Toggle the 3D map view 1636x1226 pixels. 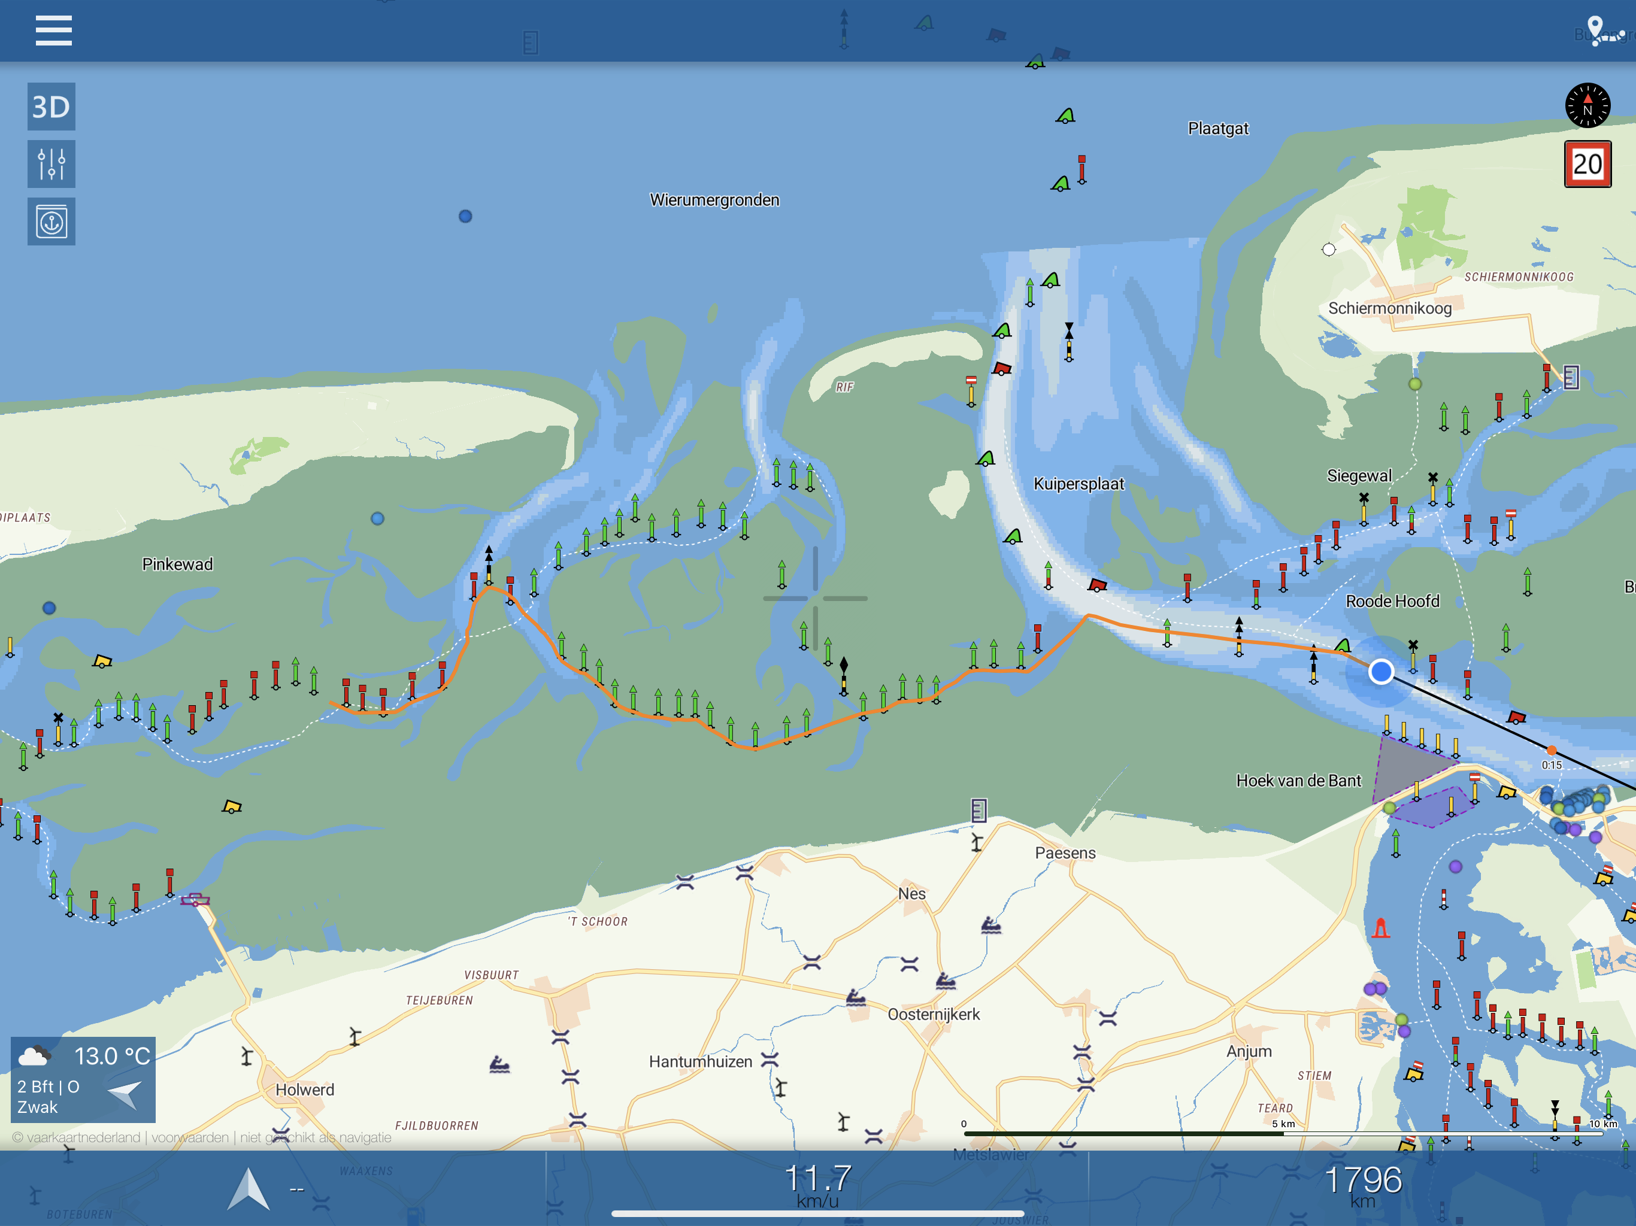[x=51, y=107]
